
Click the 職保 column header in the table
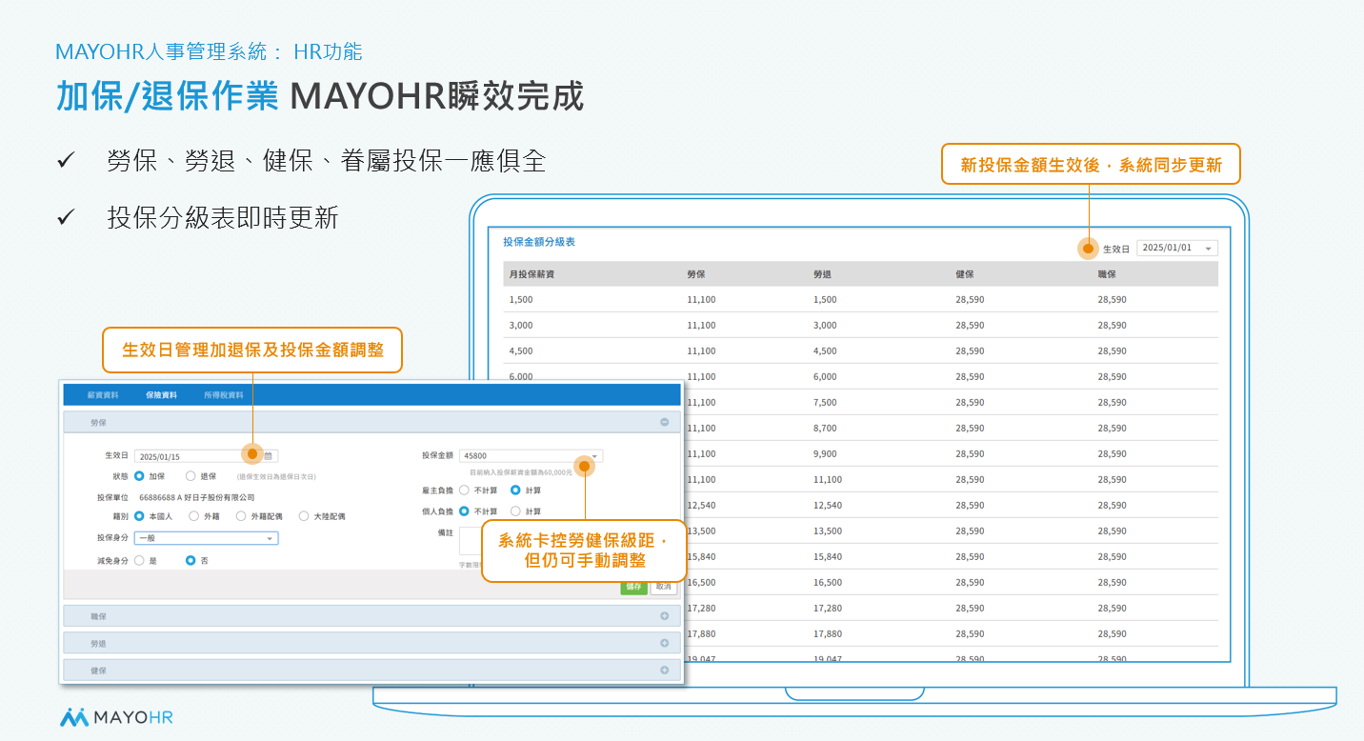tap(1107, 274)
